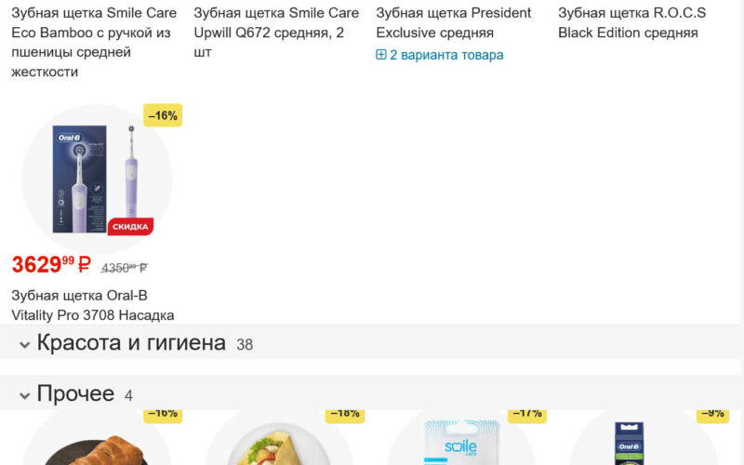This screenshot has width=744, height=465.
Task: Click the −17% badge above Smile Care product
Action: click(526, 414)
